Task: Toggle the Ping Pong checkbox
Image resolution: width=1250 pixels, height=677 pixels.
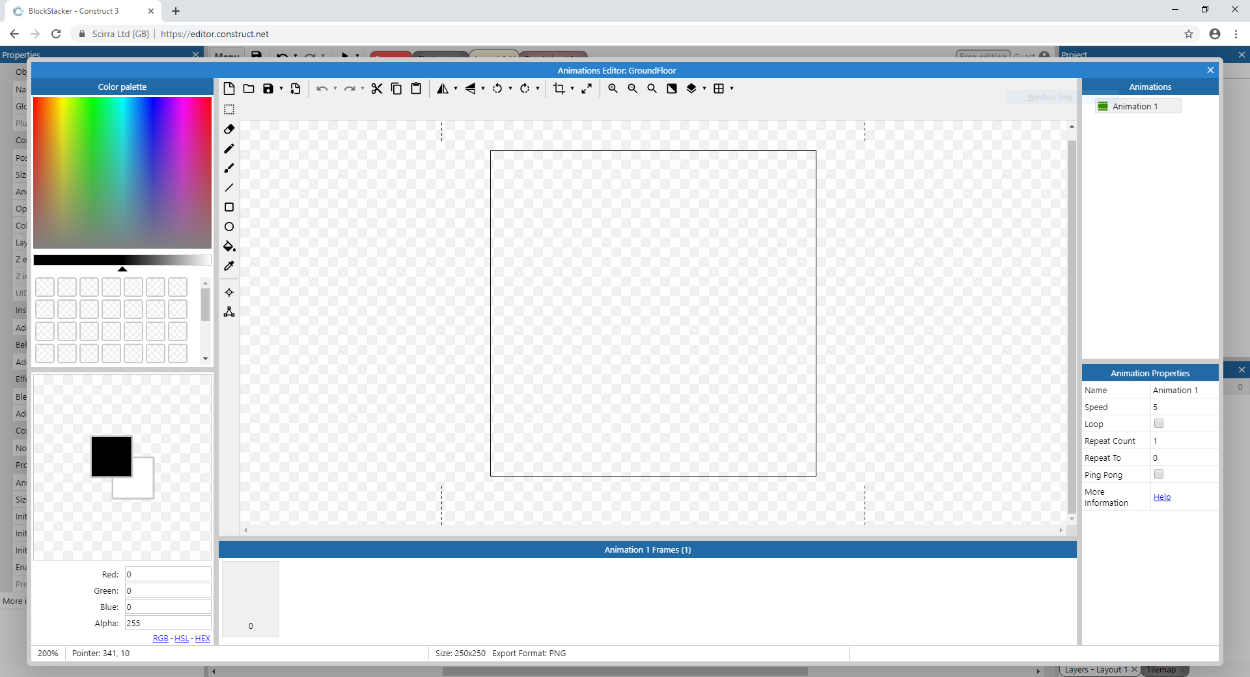Action: click(x=1159, y=474)
